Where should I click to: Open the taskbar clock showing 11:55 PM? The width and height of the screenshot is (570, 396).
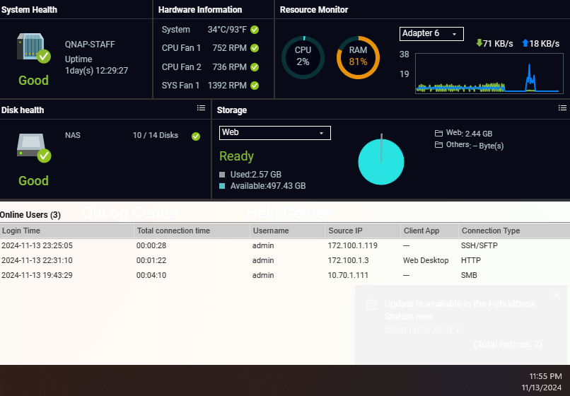pos(541,381)
